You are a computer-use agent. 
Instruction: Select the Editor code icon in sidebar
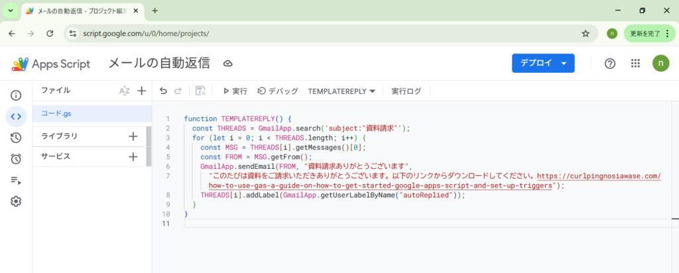coord(16,117)
